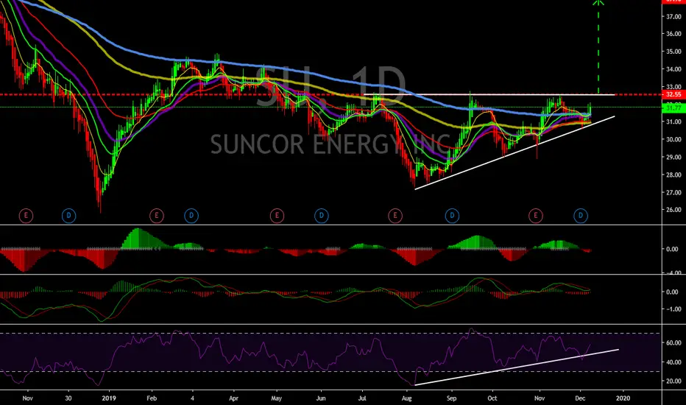
Task: Click the -1.00 value on the MACD axis
Action: (x=673, y=309)
